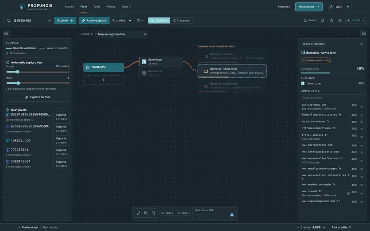Fit graph to screen
Viewport: 370px width, 231px height.
[x=139, y=213]
